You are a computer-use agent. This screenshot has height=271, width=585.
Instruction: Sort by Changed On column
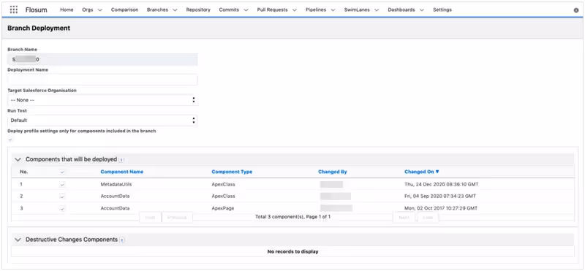[x=422, y=172]
